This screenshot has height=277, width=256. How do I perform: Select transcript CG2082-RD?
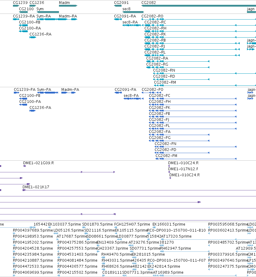point(164,76)
